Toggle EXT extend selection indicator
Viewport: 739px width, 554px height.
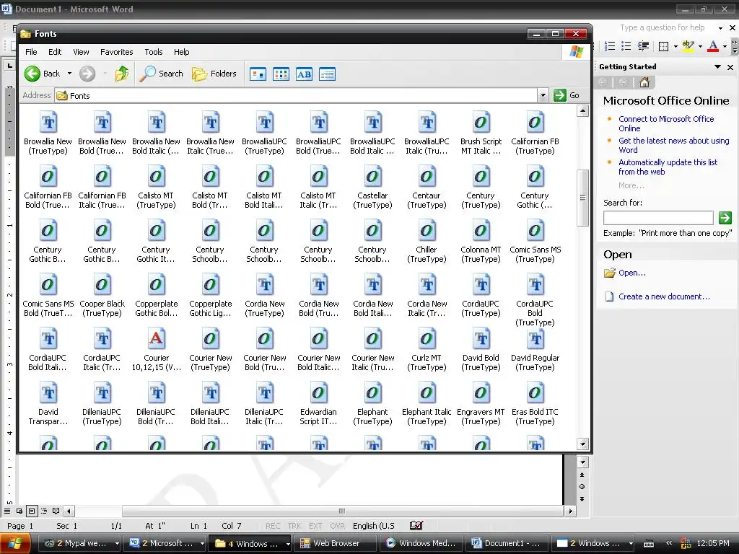click(315, 526)
